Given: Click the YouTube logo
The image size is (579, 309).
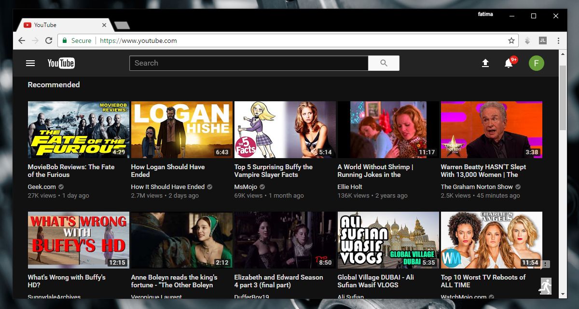Looking at the screenshot, I should click(x=61, y=63).
